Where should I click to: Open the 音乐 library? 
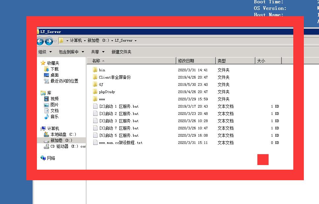pyautogui.click(x=54, y=117)
